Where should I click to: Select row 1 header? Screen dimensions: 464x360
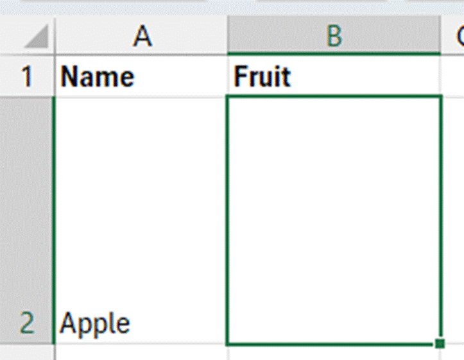tap(27, 77)
